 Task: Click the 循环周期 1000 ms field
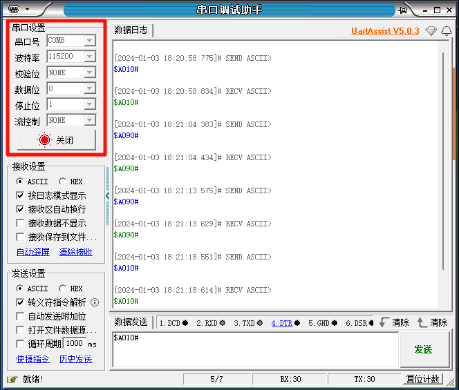pyautogui.click(x=75, y=344)
